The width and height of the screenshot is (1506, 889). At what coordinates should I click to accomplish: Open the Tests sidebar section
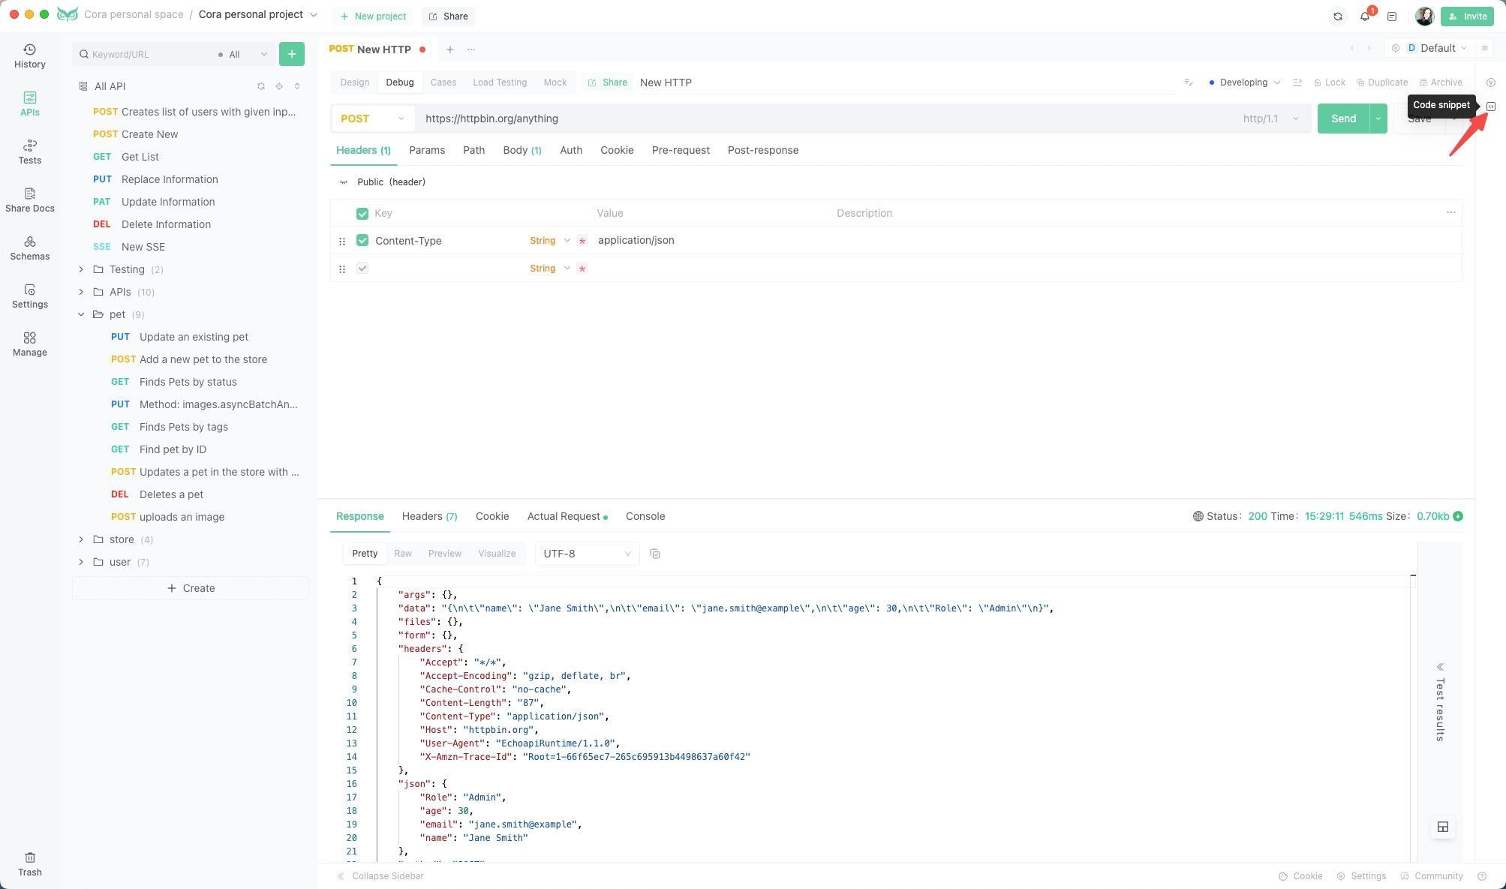coord(30,152)
